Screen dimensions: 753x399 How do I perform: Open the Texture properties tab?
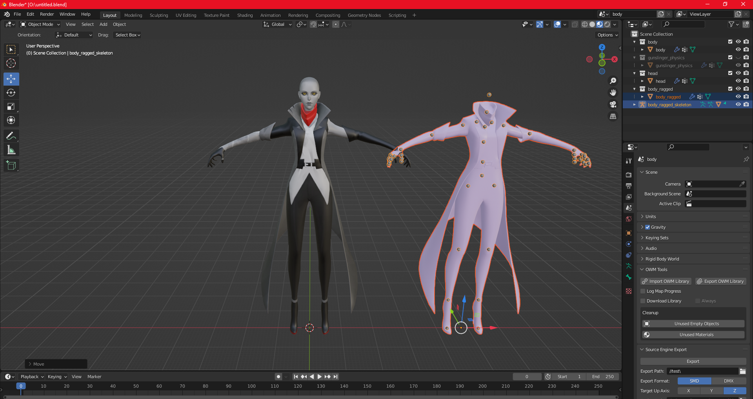[629, 291]
